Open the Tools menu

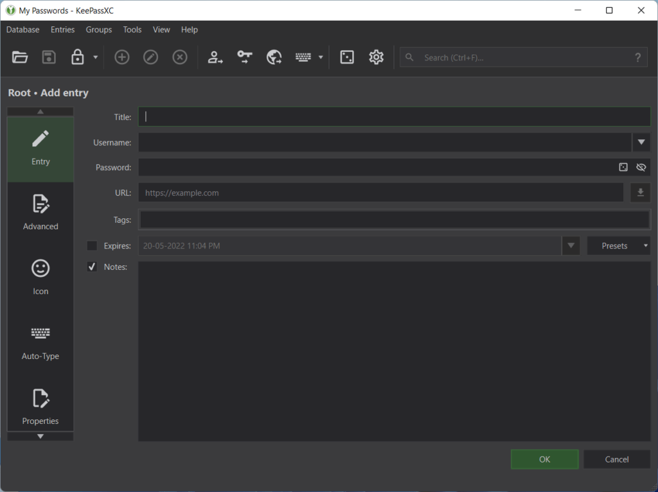pyautogui.click(x=132, y=30)
